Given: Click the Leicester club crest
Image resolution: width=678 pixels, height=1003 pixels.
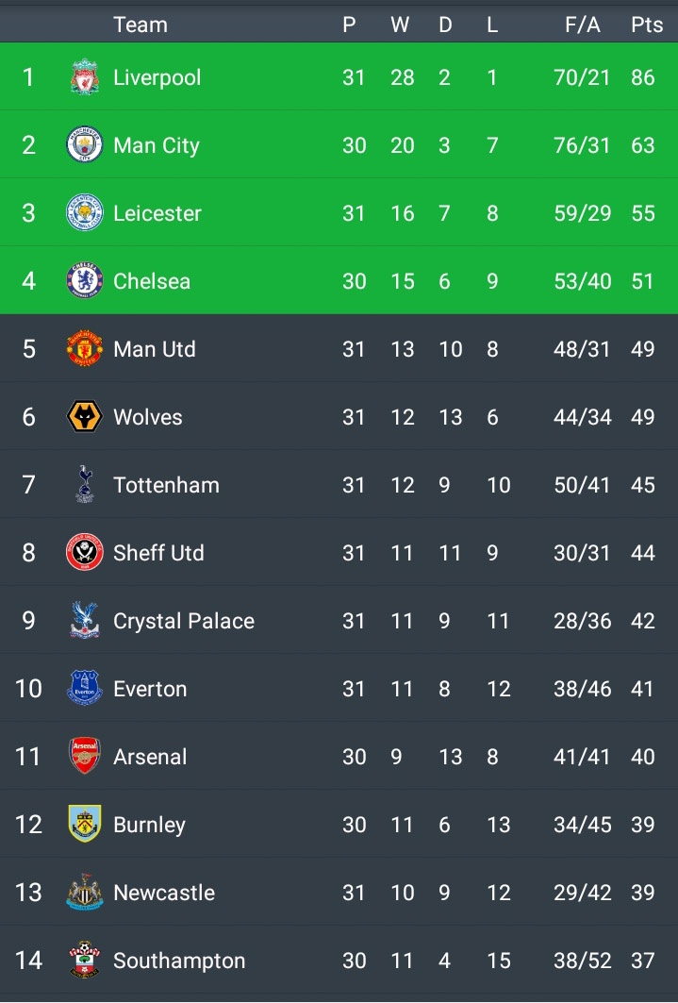Looking at the screenshot, I should point(85,213).
